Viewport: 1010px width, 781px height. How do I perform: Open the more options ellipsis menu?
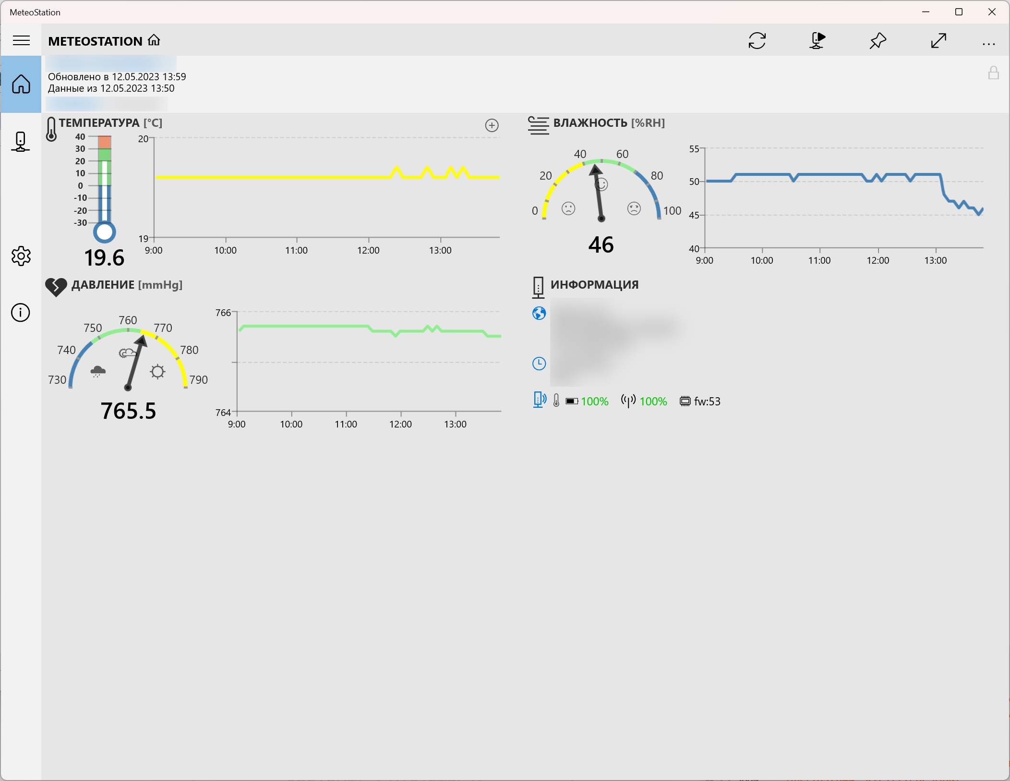pos(988,43)
